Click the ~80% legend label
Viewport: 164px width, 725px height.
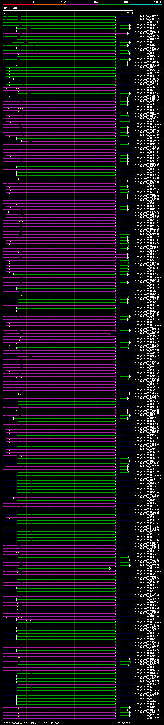click(126, 2)
